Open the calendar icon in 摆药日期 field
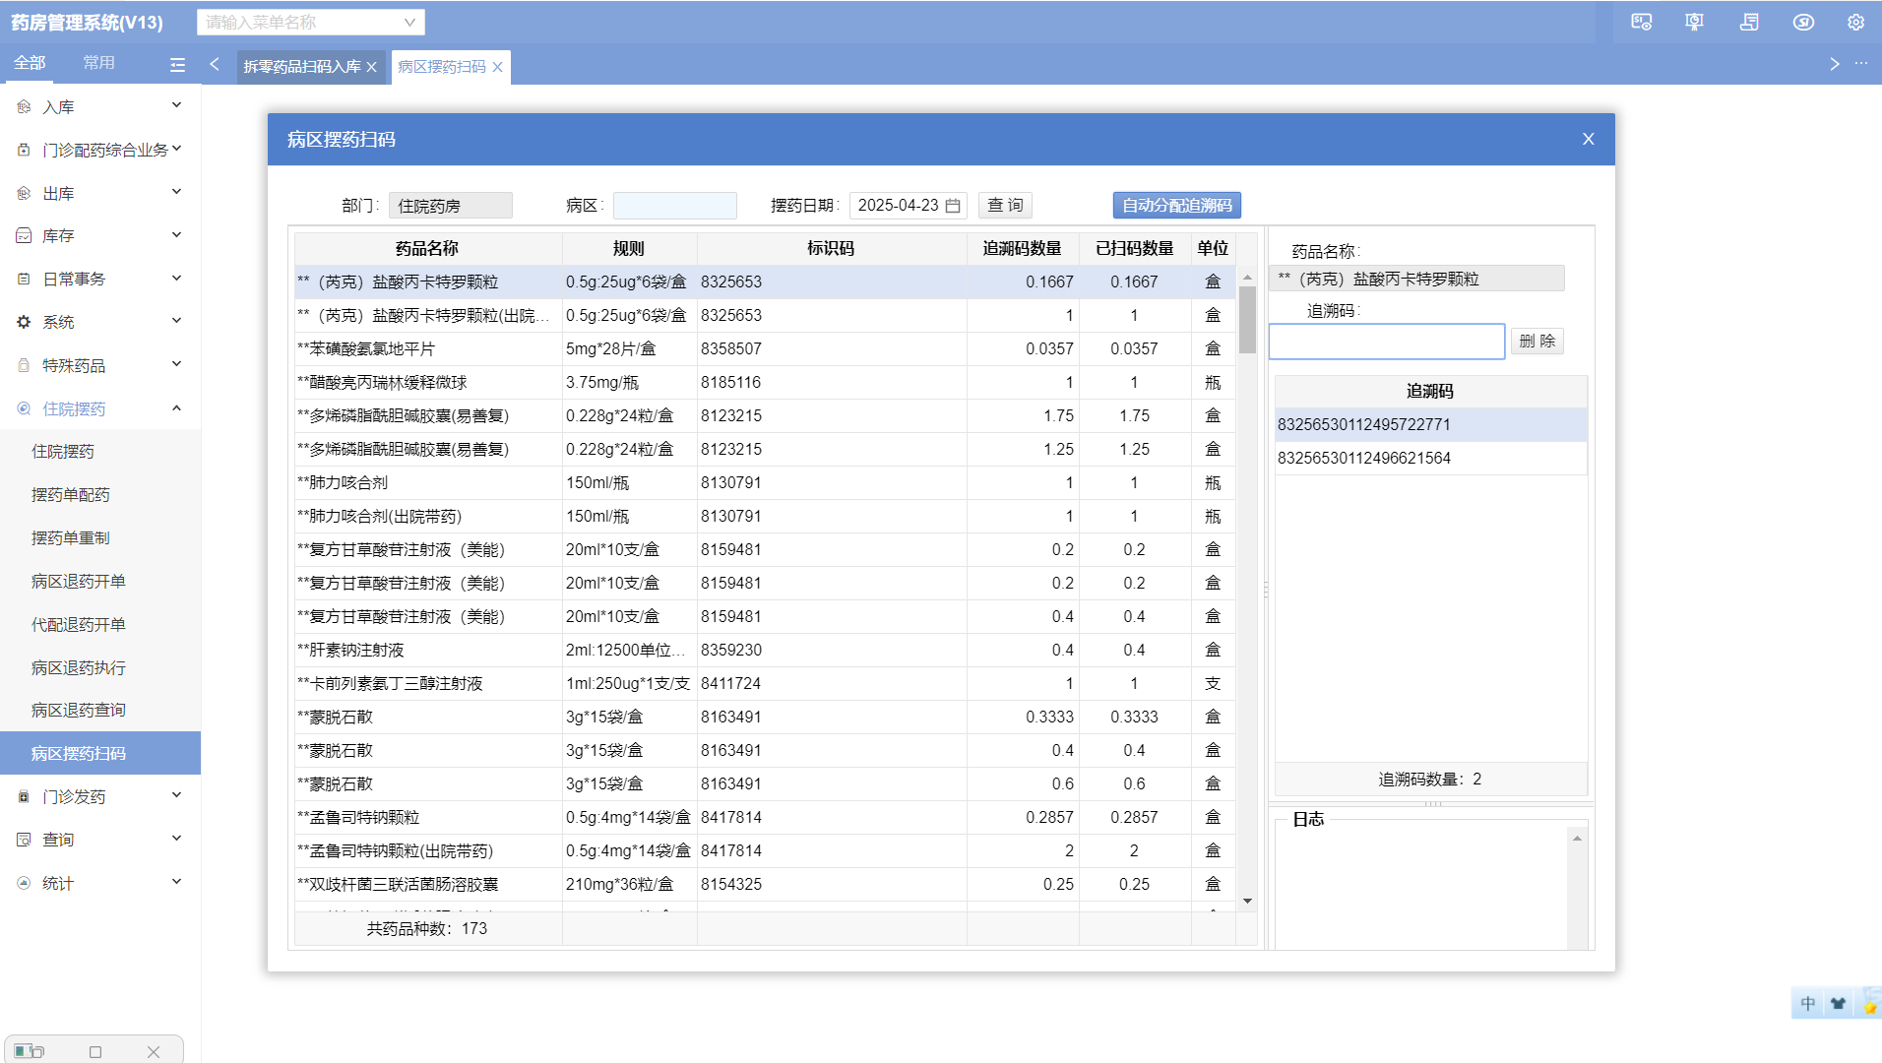 (x=953, y=206)
